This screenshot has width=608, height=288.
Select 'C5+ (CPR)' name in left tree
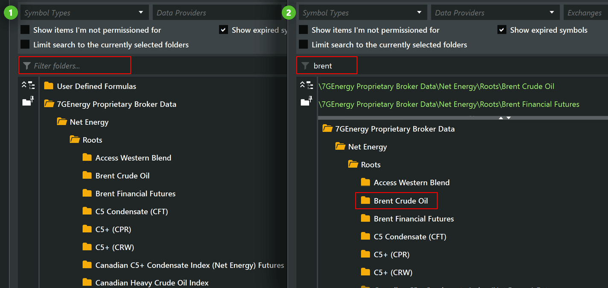pyautogui.click(x=113, y=229)
